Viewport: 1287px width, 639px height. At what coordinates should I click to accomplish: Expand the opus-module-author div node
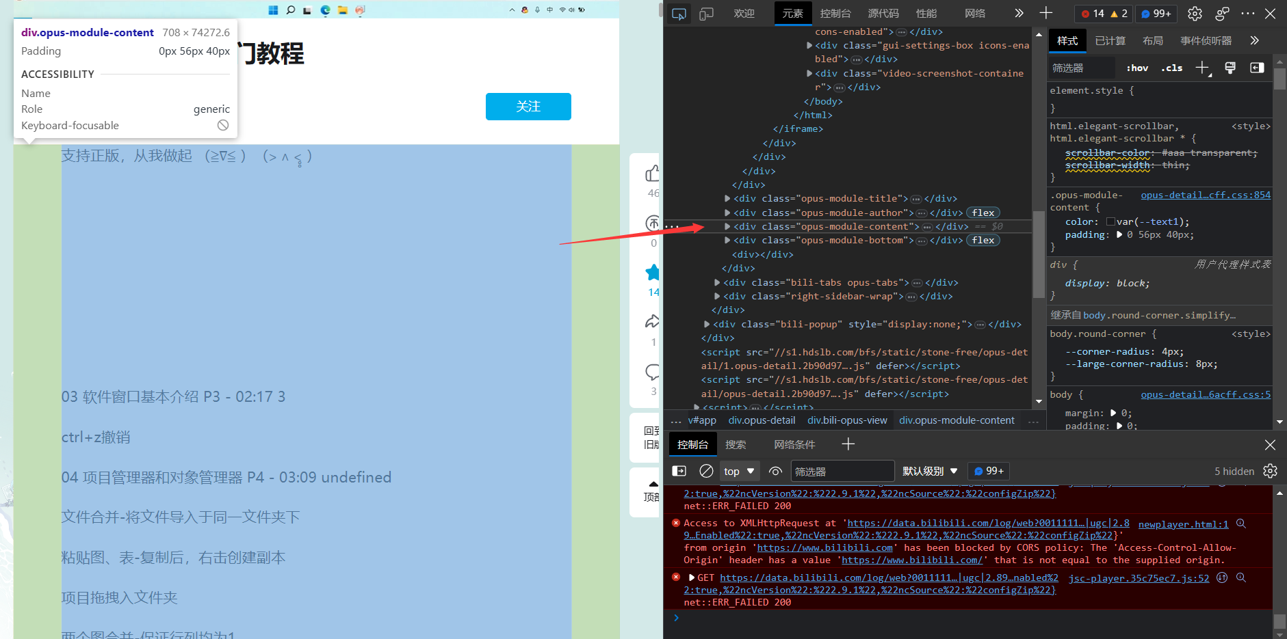pyautogui.click(x=727, y=213)
